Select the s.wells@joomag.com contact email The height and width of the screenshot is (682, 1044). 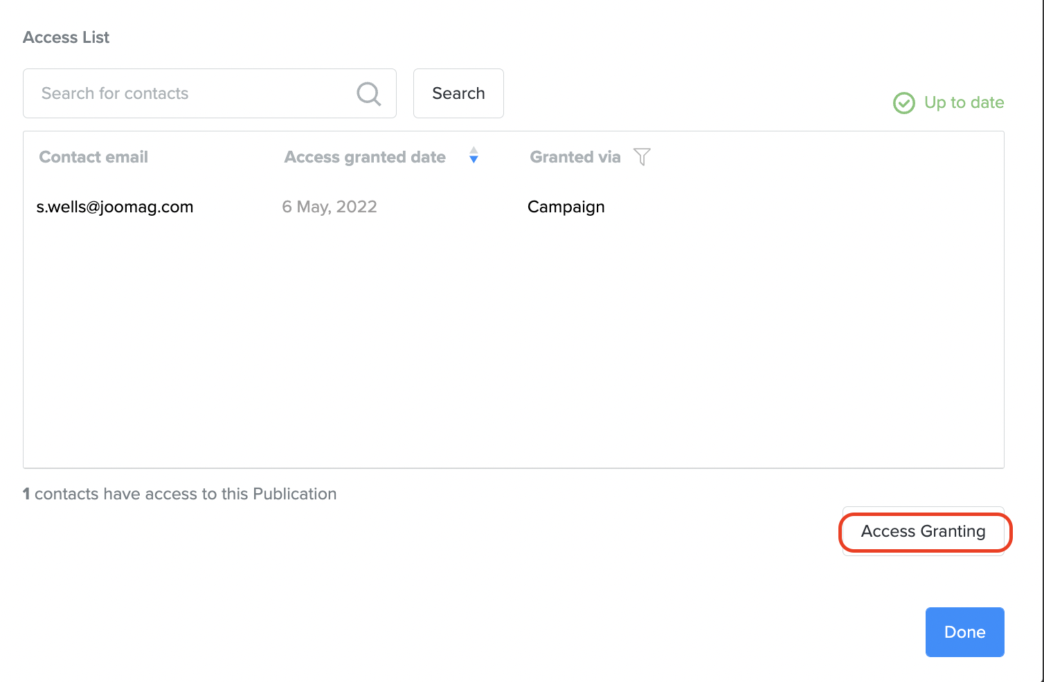pos(115,207)
